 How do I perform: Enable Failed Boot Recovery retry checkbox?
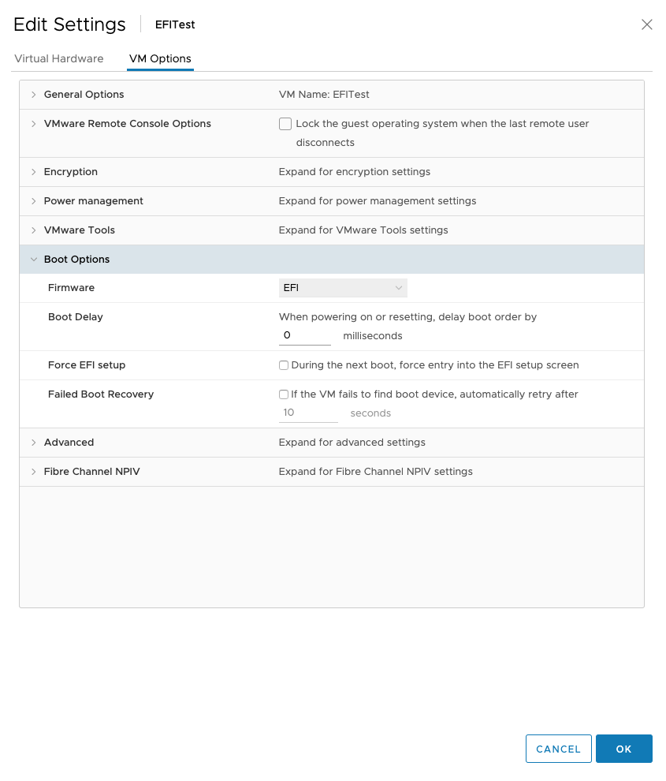pyautogui.click(x=284, y=394)
